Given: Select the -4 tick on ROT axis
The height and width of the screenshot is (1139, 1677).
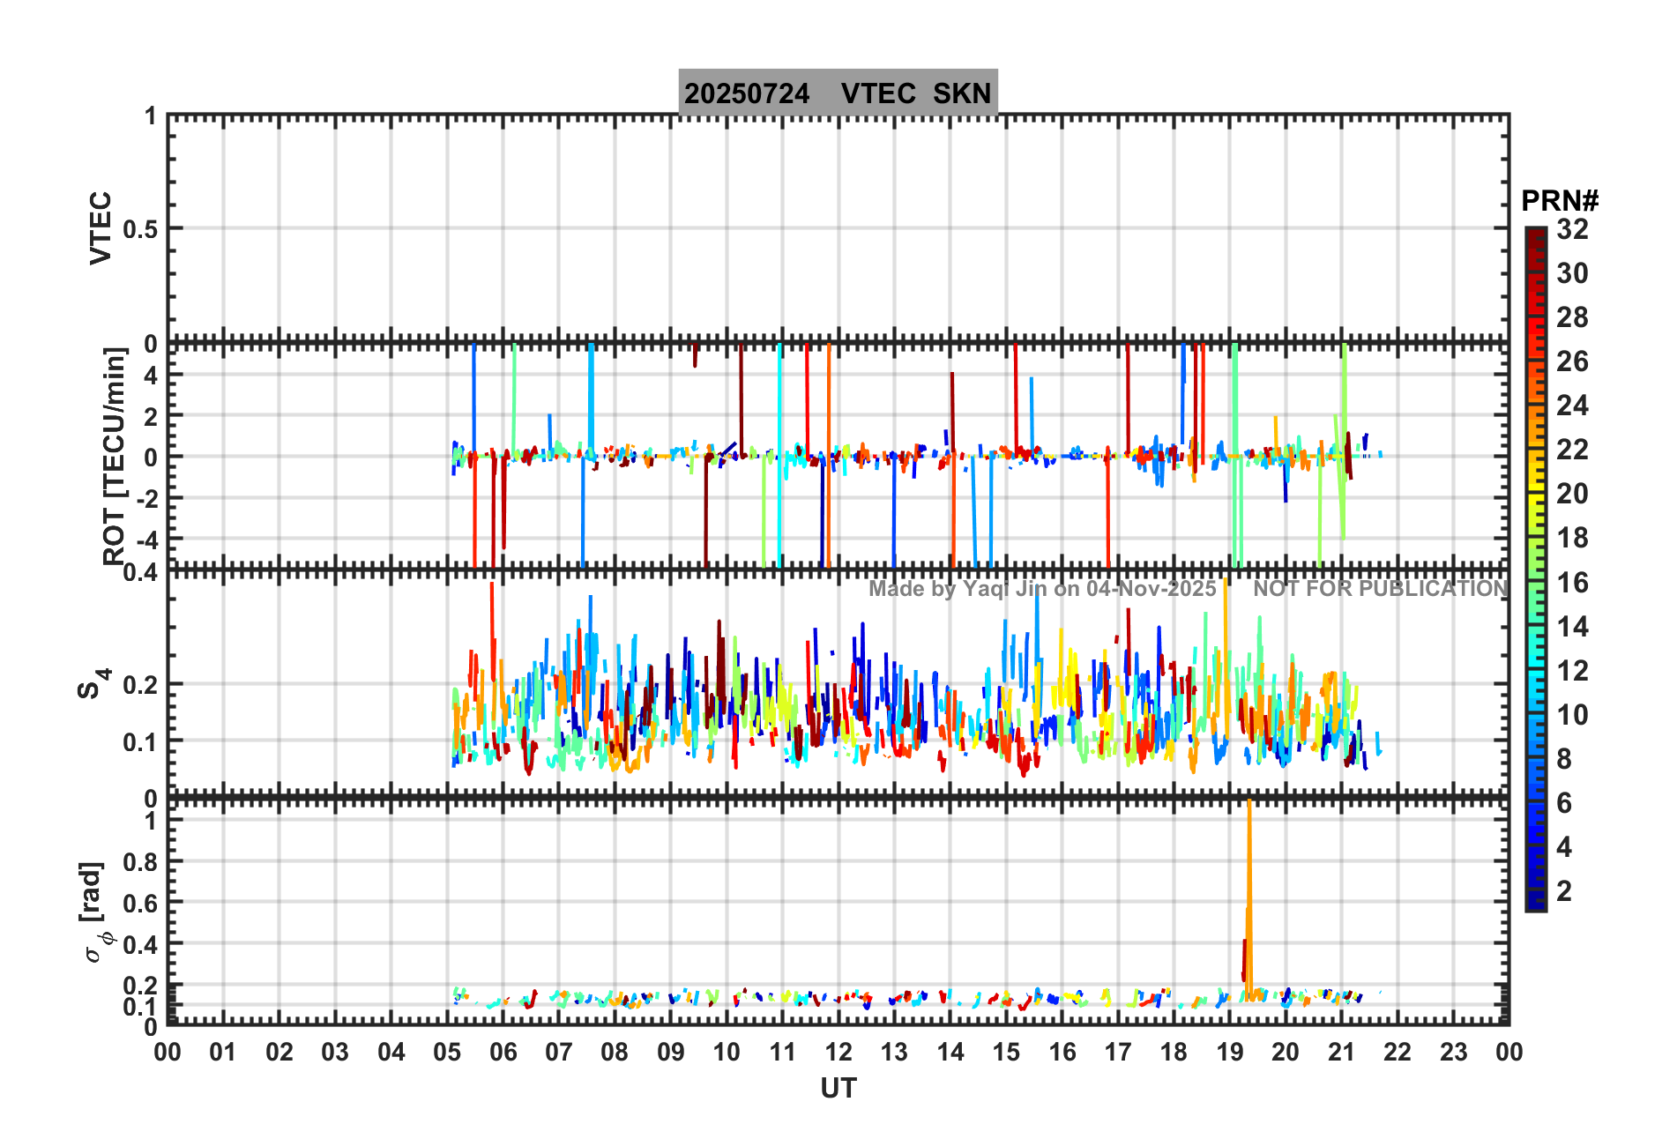Looking at the screenshot, I should 145,540.
